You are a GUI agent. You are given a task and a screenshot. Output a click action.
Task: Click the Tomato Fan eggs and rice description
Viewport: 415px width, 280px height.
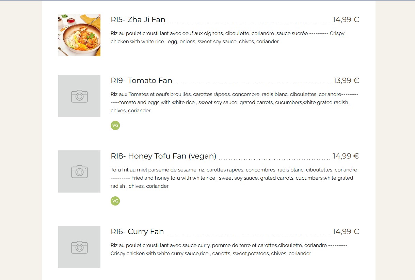(235, 102)
